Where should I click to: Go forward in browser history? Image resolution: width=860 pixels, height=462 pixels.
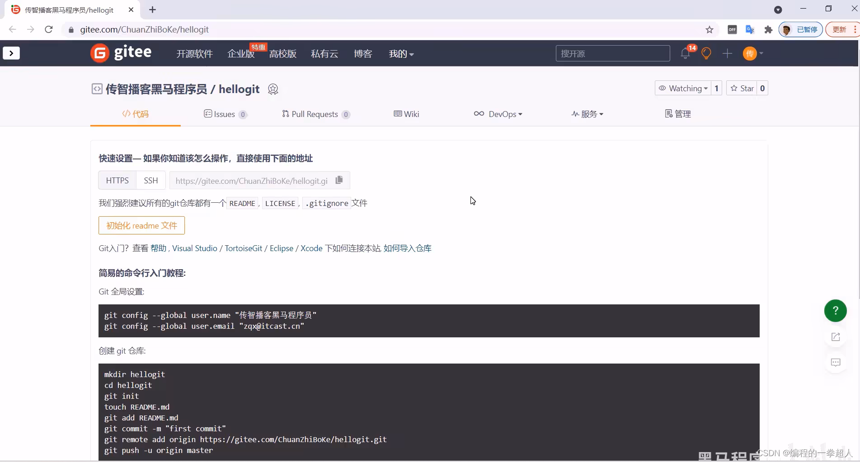30,29
